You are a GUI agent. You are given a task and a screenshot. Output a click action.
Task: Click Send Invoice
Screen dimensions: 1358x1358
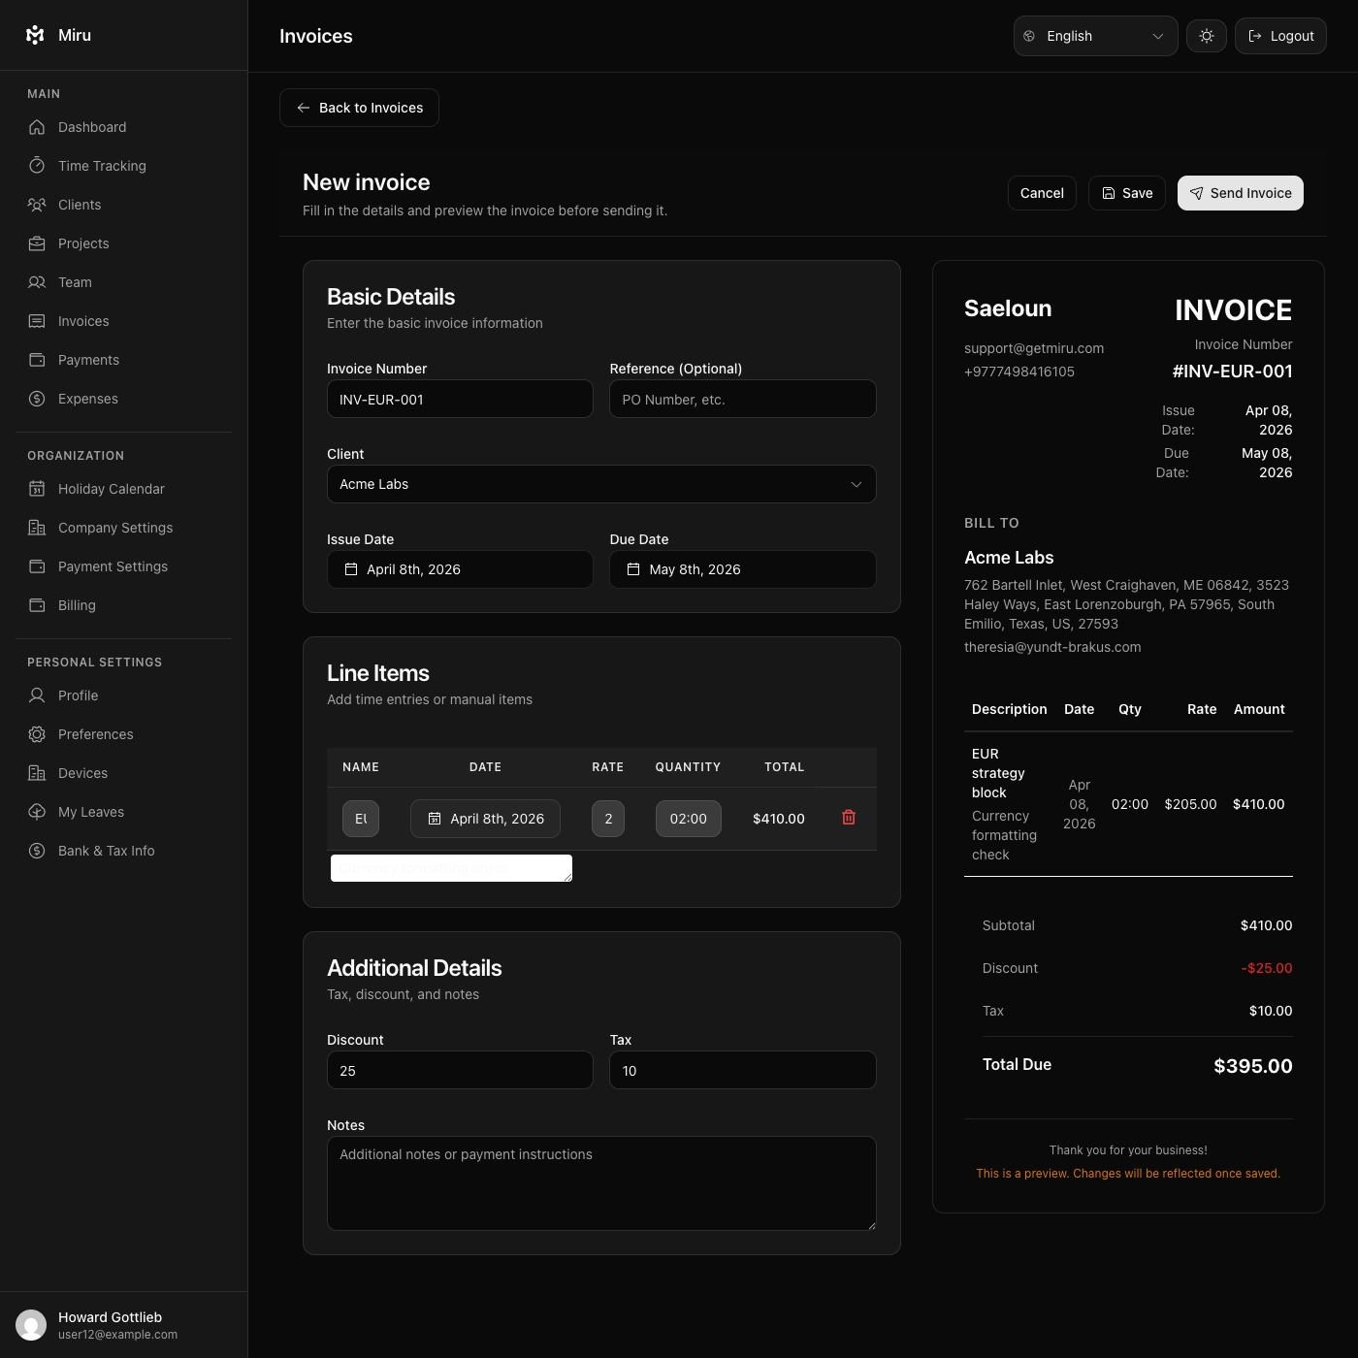[1240, 193]
